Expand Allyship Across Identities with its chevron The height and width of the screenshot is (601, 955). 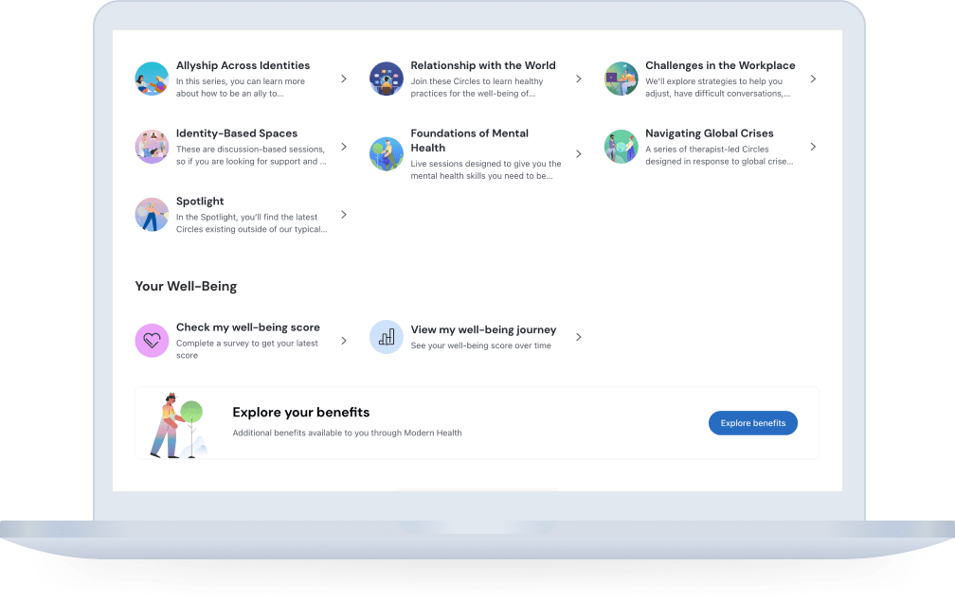pos(344,79)
